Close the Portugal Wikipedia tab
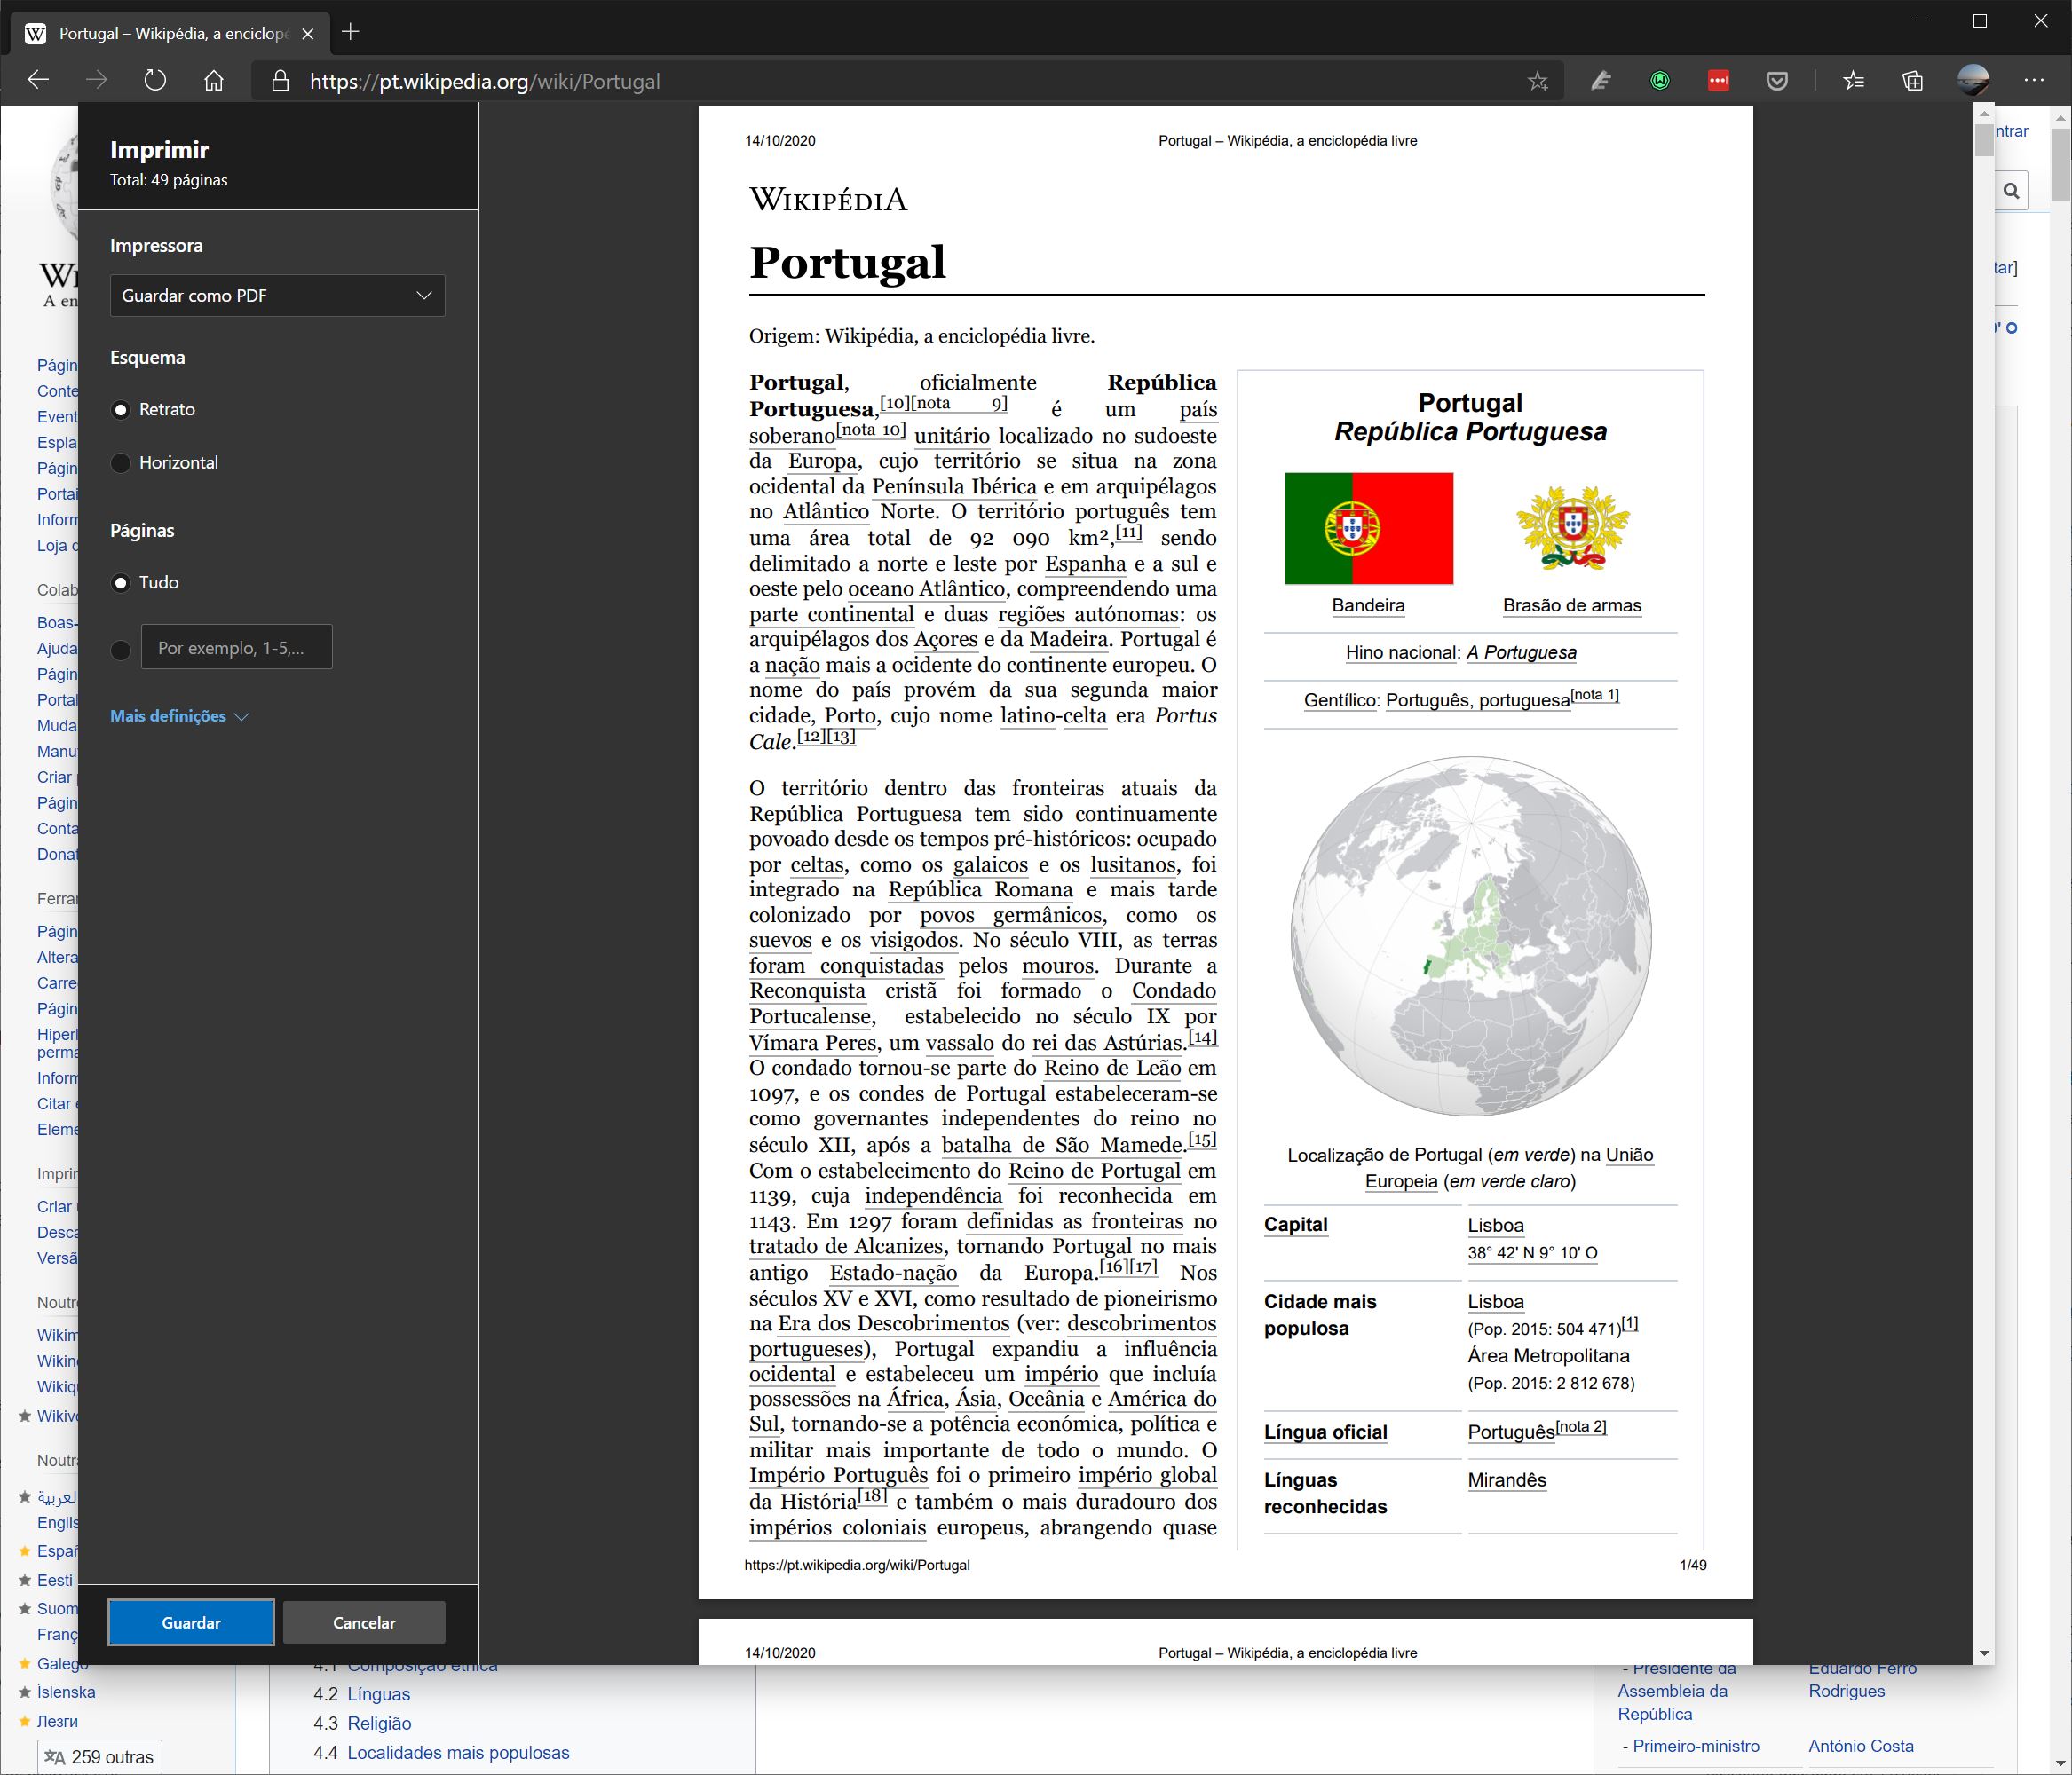2072x1775 pixels. 308,33
